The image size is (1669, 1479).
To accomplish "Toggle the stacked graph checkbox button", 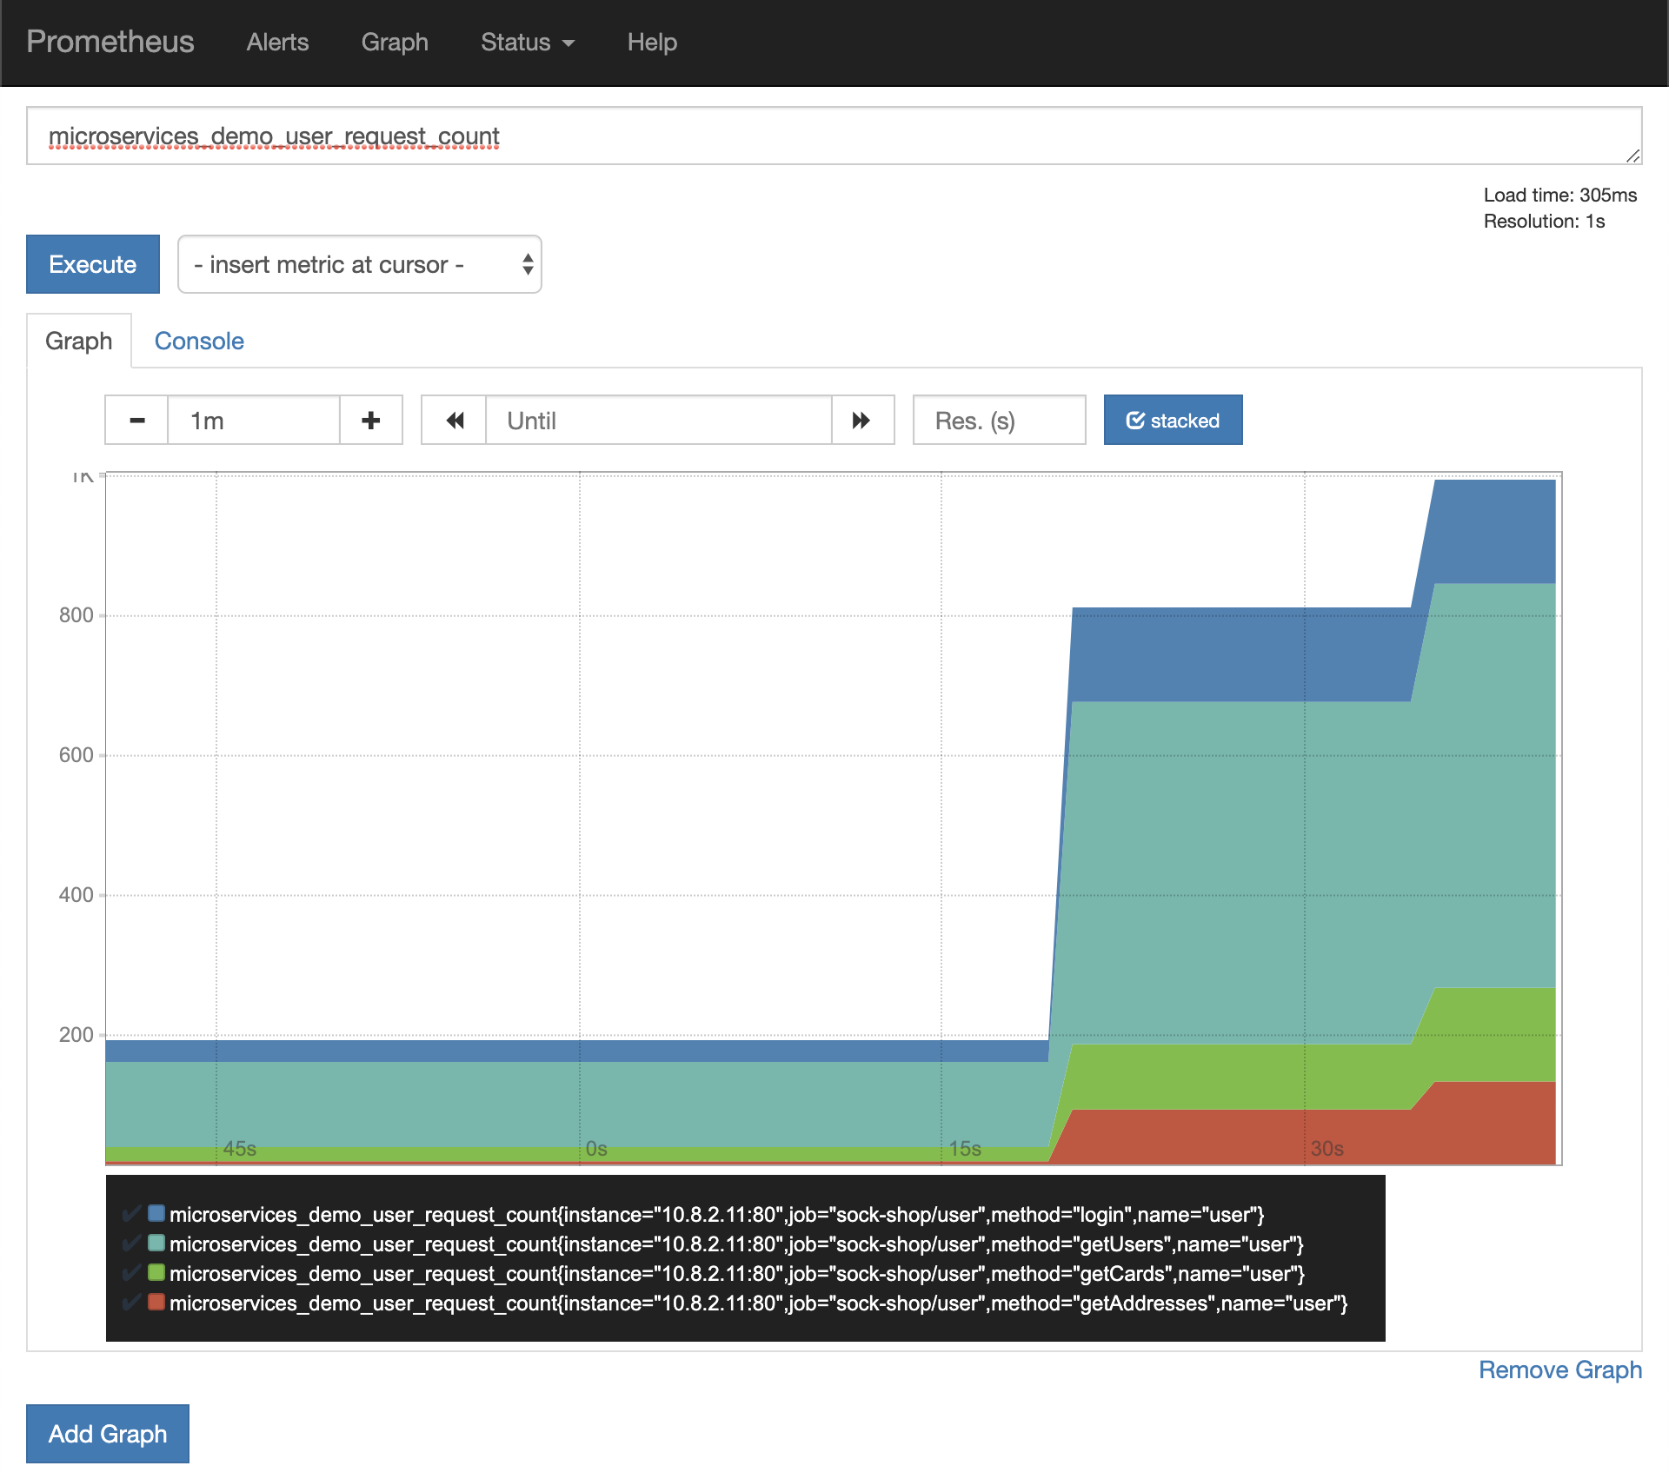I will pyautogui.click(x=1173, y=421).
